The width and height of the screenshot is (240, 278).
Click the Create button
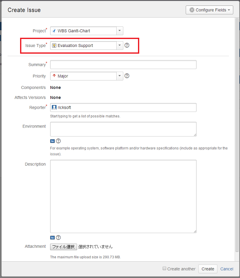click(x=208, y=269)
